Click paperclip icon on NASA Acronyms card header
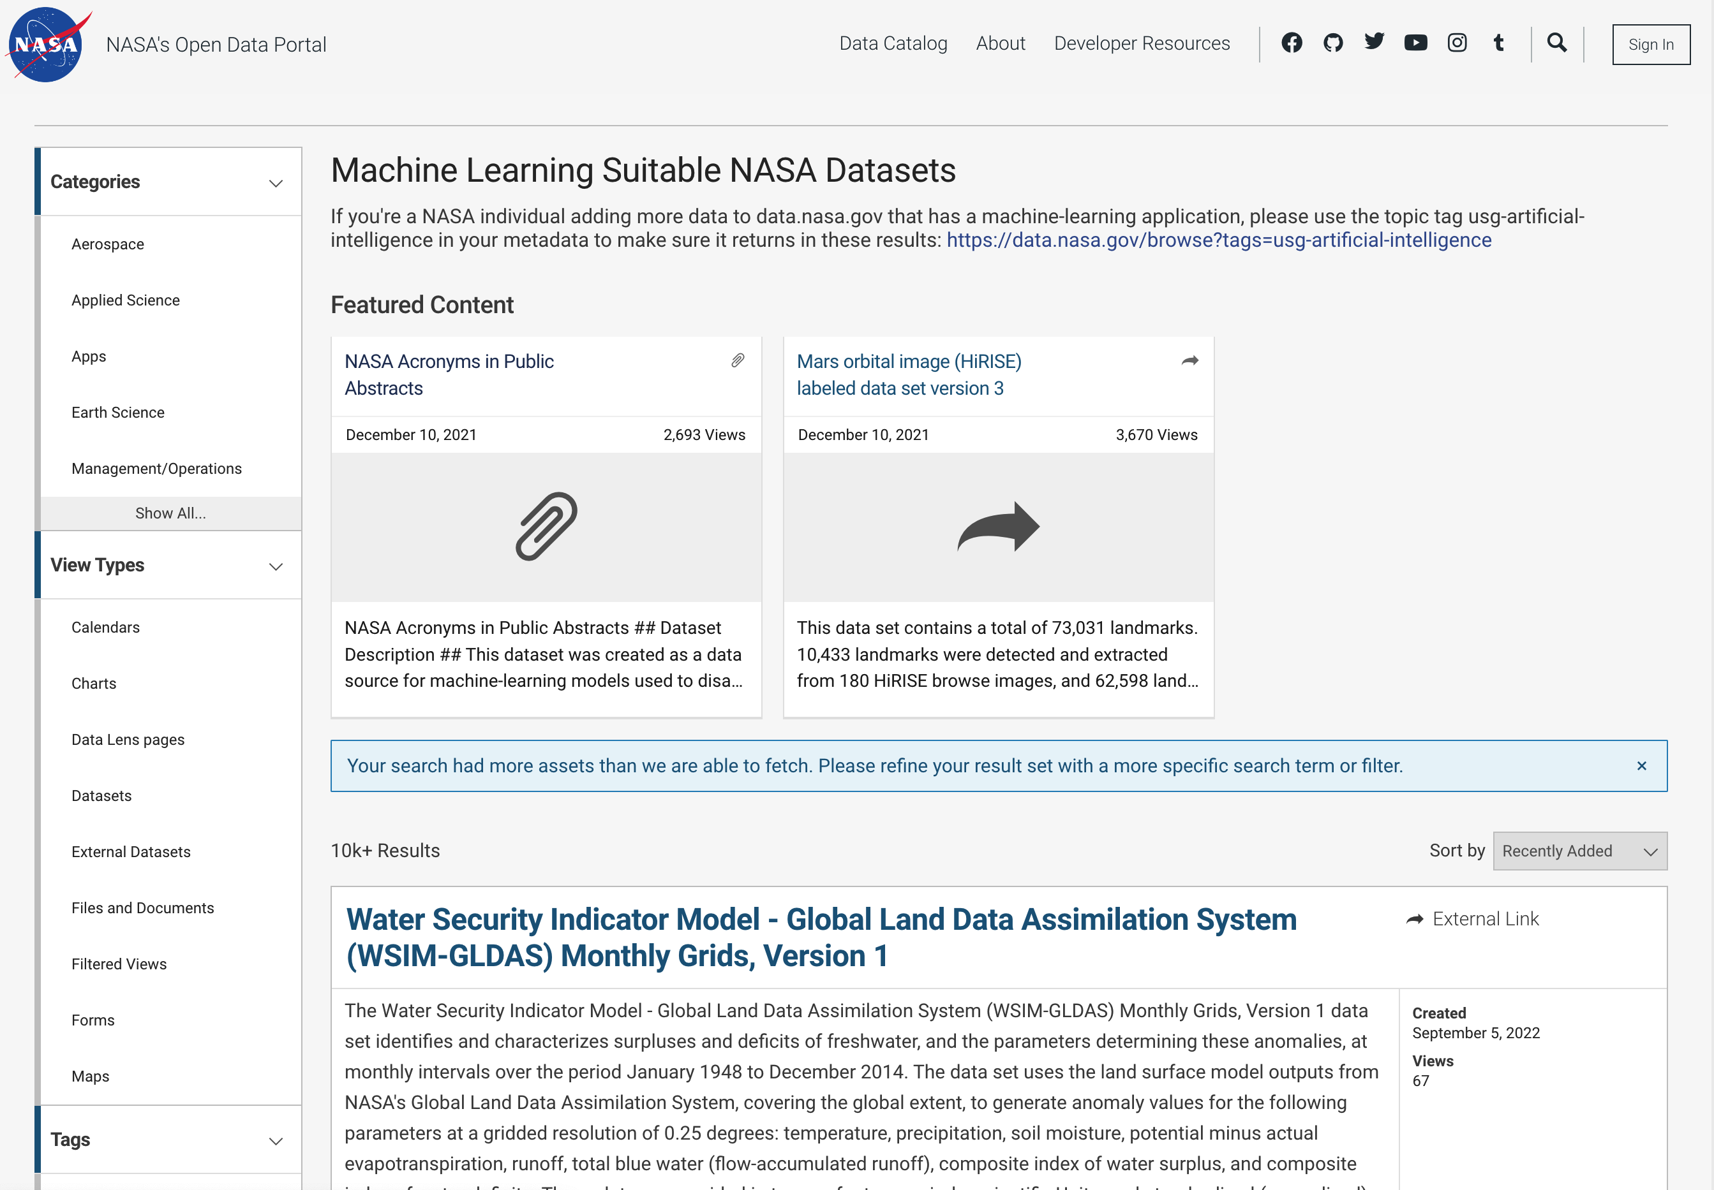This screenshot has height=1190, width=1714. pyautogui.click(x=738, y=361)
